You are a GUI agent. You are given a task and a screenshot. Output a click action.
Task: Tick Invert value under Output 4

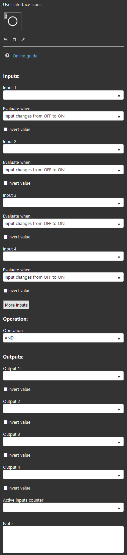5,488
